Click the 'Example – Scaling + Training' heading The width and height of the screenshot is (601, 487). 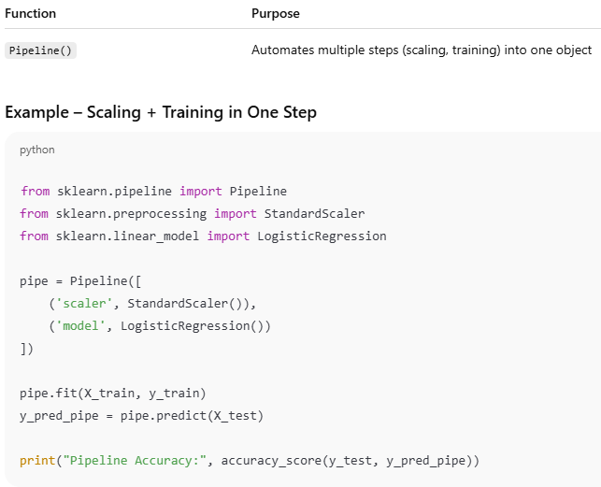tap(161, 112)
